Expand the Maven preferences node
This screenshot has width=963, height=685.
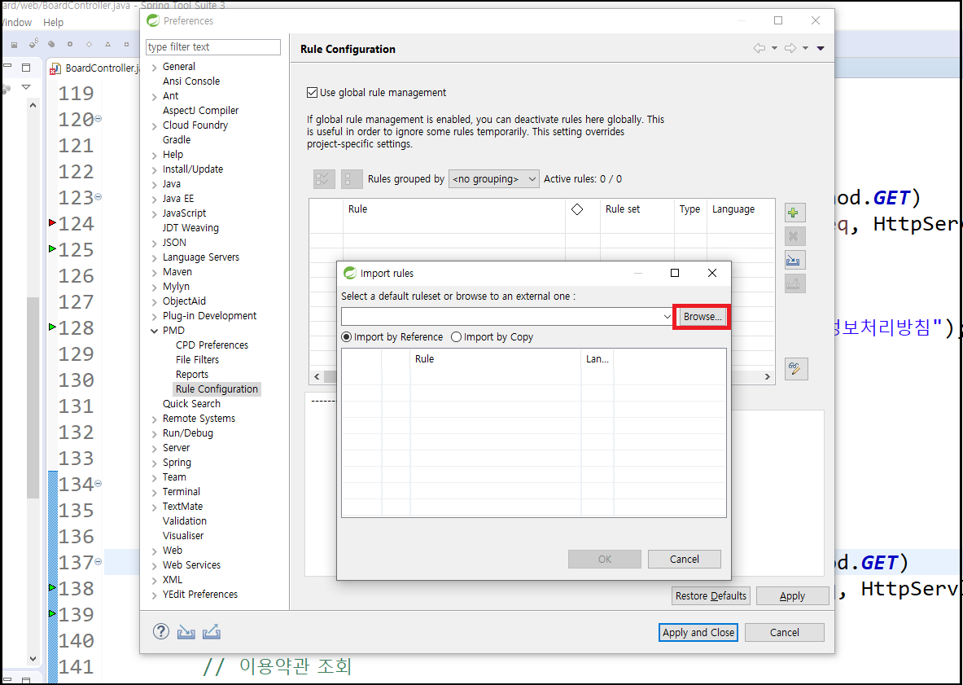[x=154, y=272]
